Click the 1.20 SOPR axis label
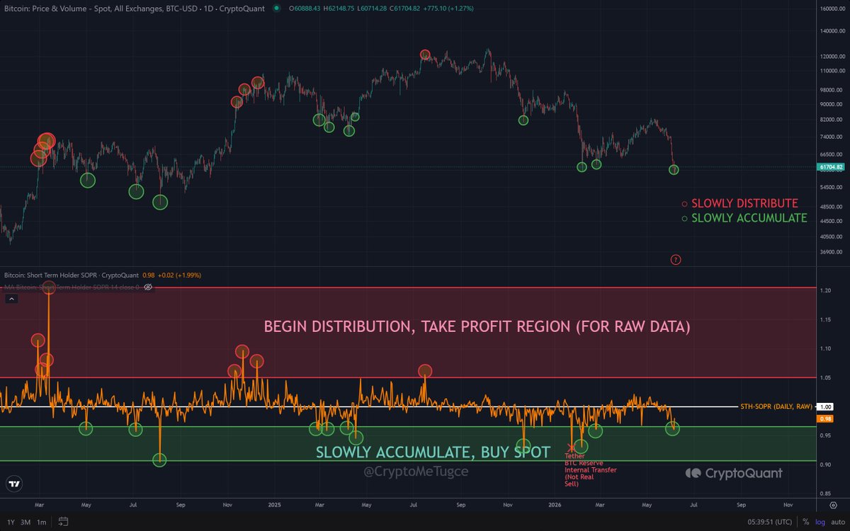The image size is (850, 531). (824, 291)
